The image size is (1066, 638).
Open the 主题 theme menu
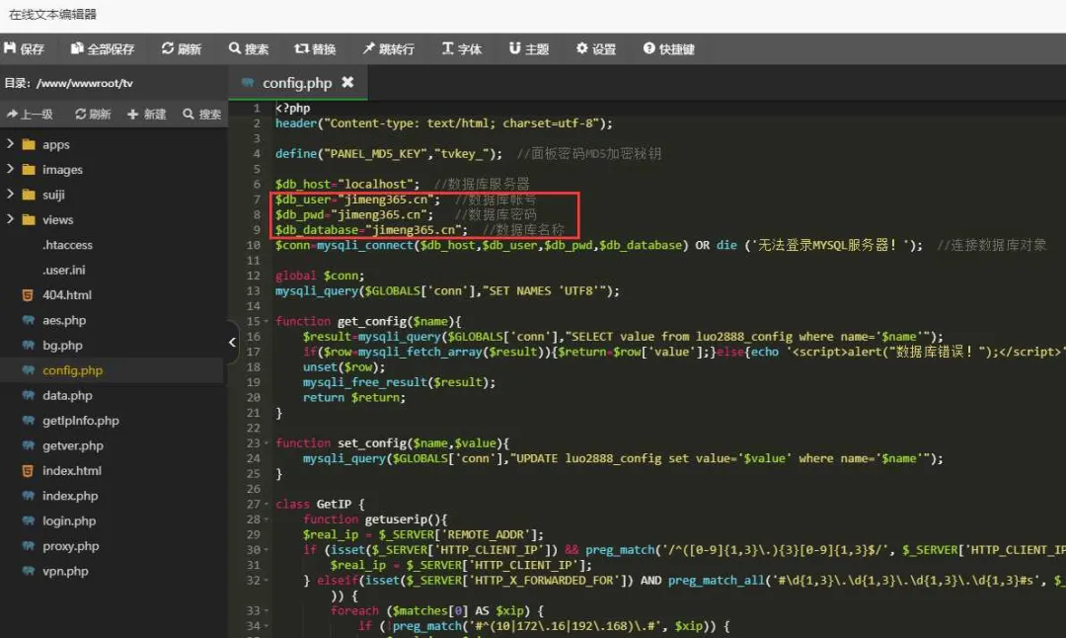pyautogui.click(x=529, y=49)
